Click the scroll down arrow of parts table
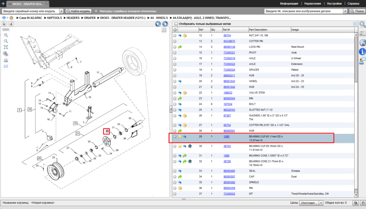 (356, 195)
